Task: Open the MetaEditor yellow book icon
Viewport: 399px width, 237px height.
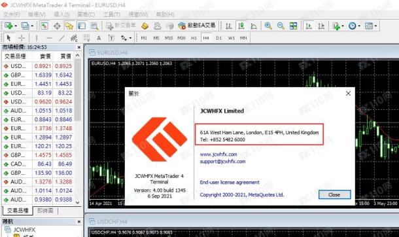Action: pyautogui.click(x=145, y=26)
